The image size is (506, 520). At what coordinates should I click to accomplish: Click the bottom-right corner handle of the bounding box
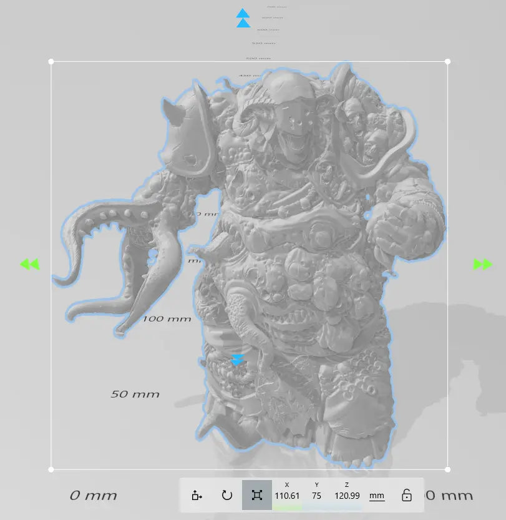[x=447, y=469]
